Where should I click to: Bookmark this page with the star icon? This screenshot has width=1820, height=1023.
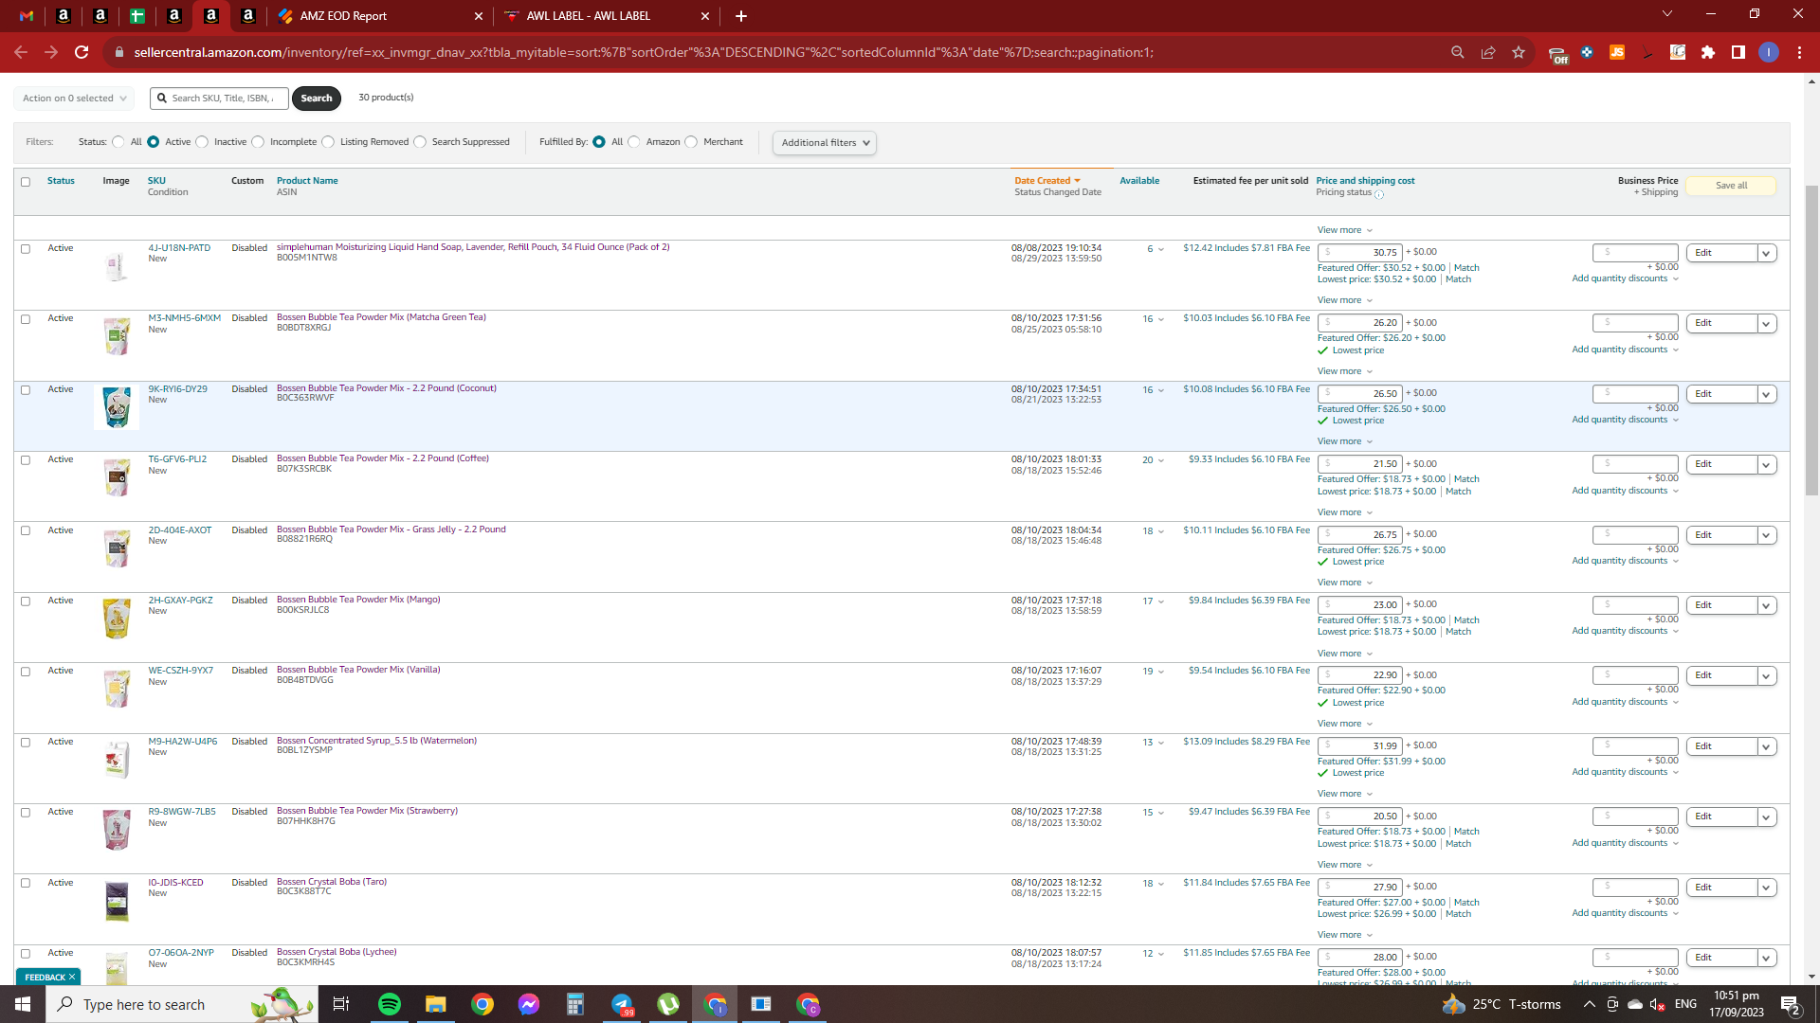pyautogui.click(x=1519, y=52)
